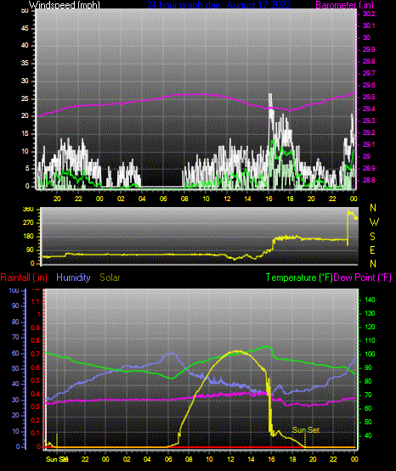Click the 15 windspeed axis value
396x471 pixels.
pyautogui.click(x=25, y=134)
